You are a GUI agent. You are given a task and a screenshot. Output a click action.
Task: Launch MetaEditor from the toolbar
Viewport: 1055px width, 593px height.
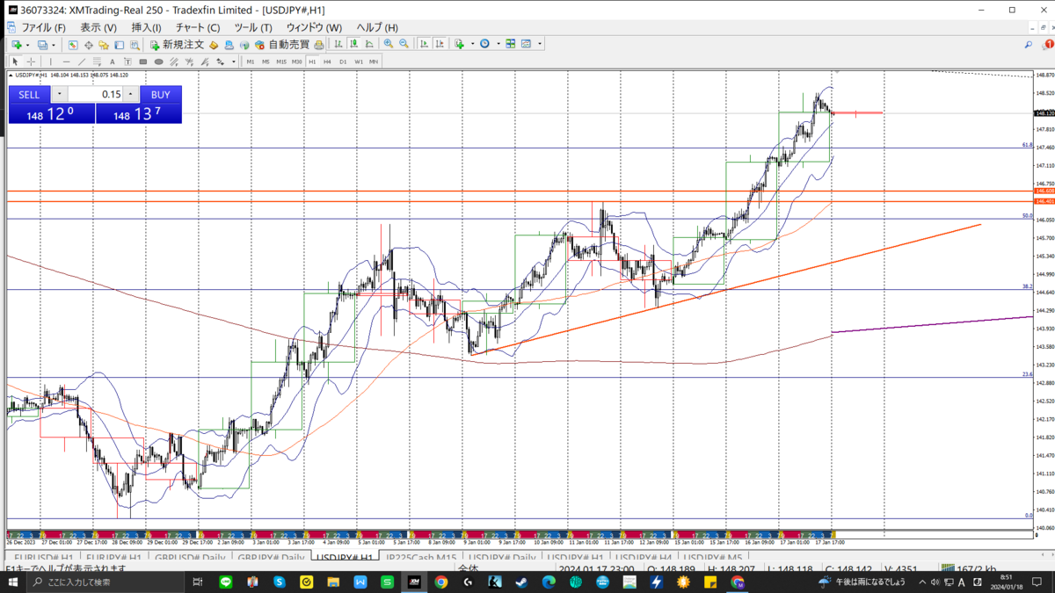[x=214, y=44]
